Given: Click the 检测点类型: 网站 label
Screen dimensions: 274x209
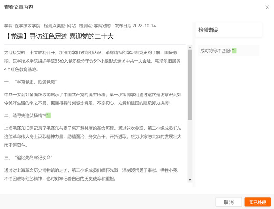Looking at the screenshot, I should click(60, 26).
